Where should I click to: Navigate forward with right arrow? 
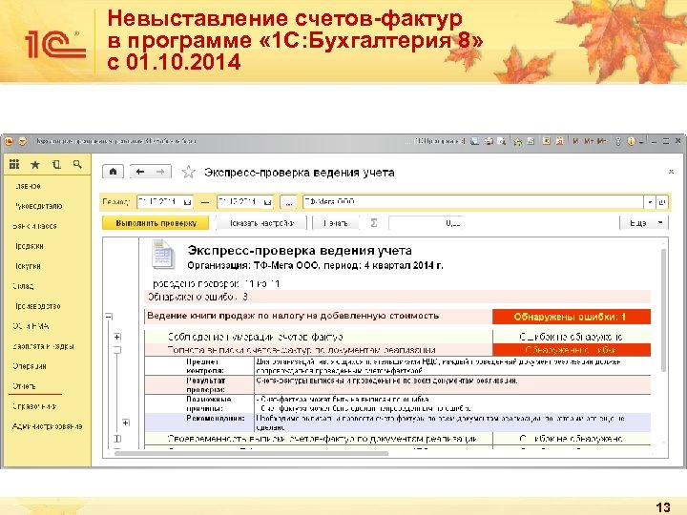point(161,172)
